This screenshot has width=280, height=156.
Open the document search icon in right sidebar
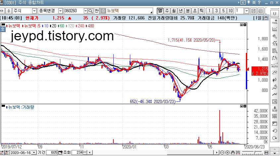coord(275,51)
